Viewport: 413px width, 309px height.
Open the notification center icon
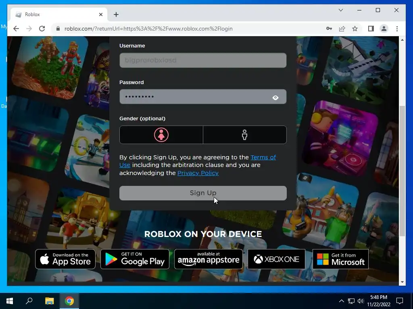coord(400,301)
